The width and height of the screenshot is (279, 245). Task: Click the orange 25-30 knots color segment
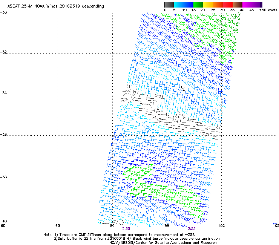tap(218, 5)
